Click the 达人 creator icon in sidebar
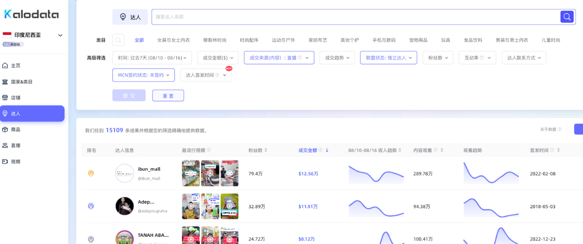This screenshot has width=583, height=244. tap(5, 114)
